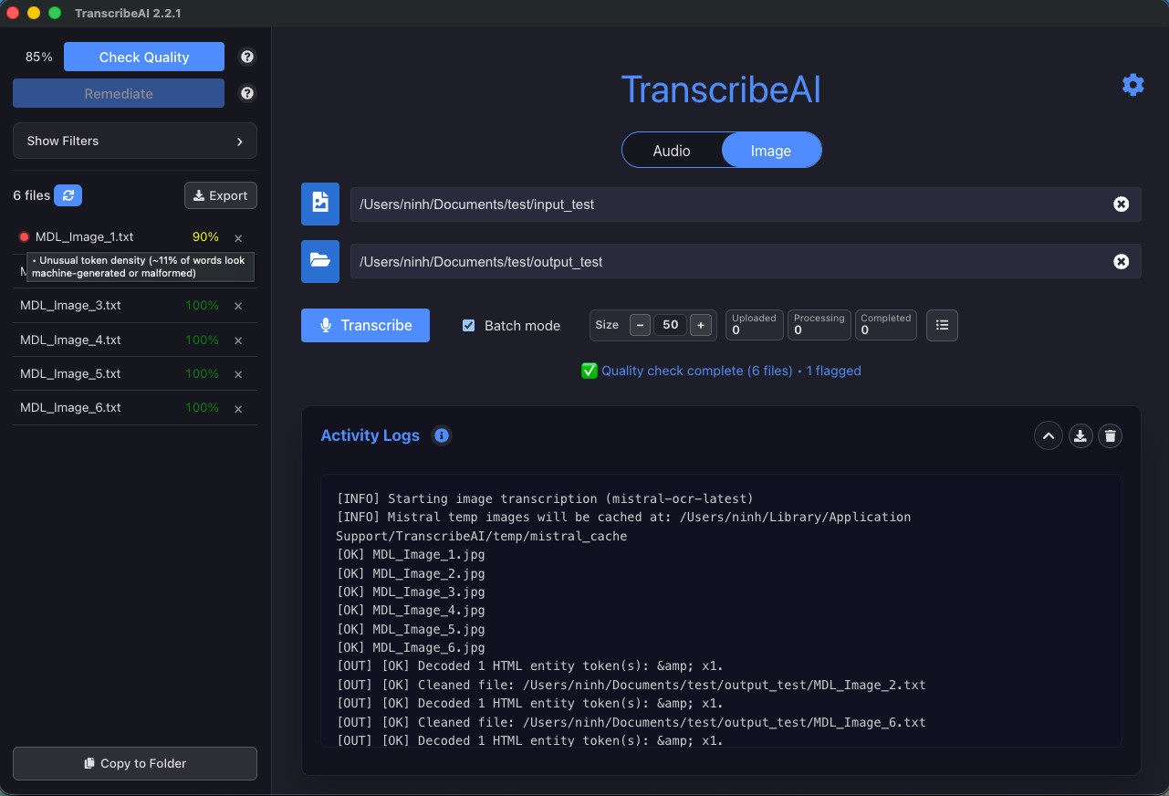
Task: Click Copy to Folder button
Action: [x=135, y=763]
